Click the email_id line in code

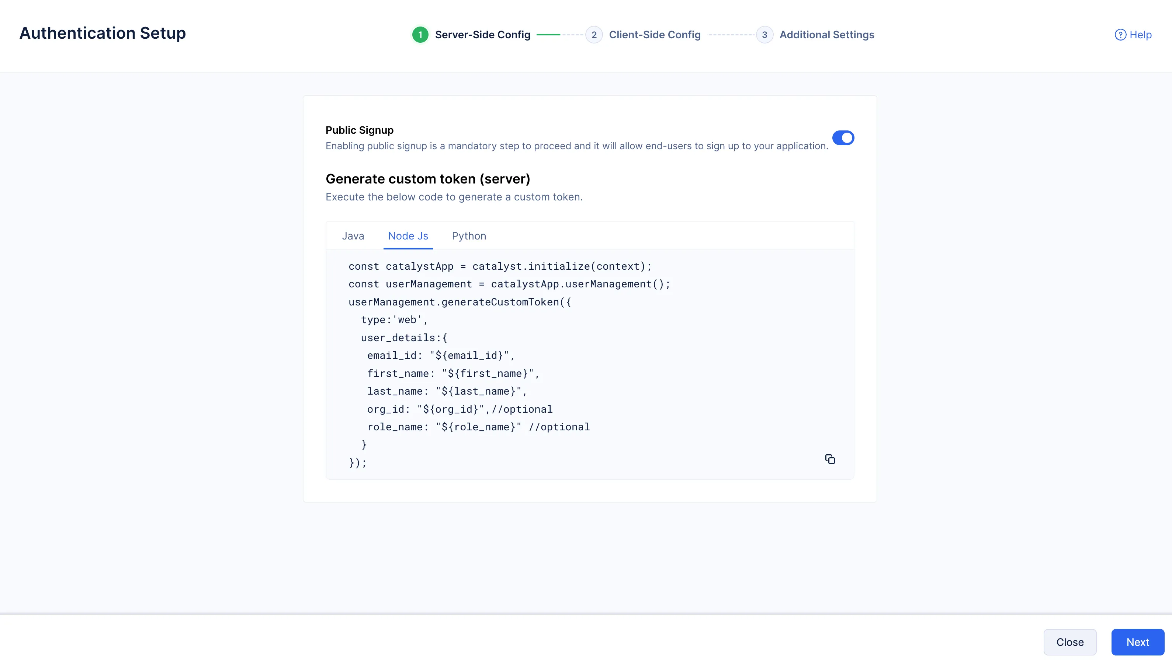tap(440, 356)
